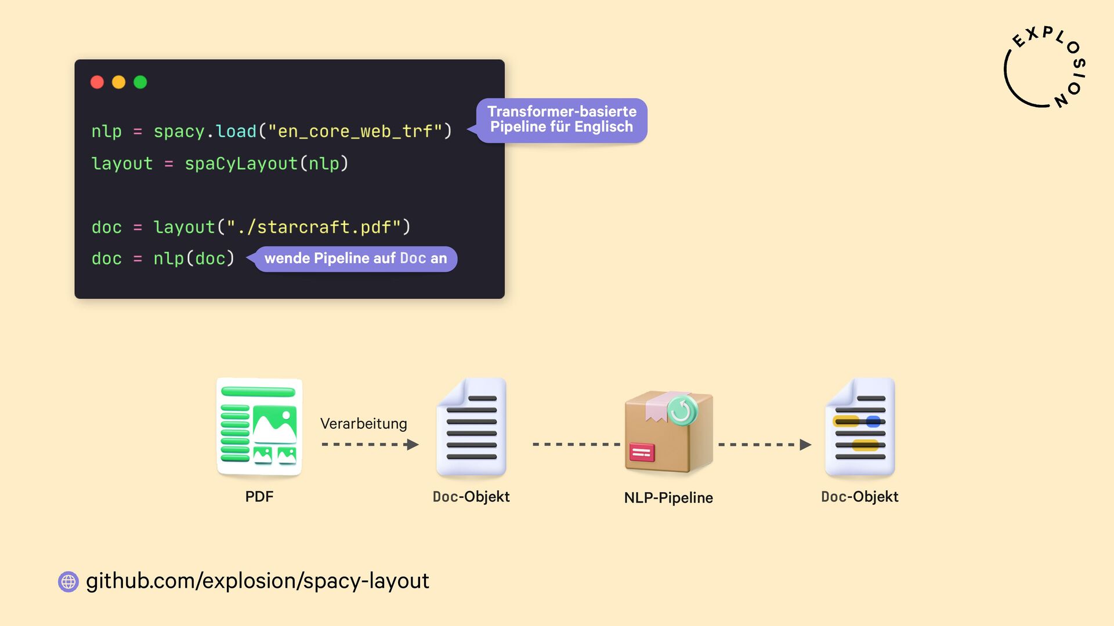Image resolution: width=1114 pixels, height=626 pixels.
Task: Click the 'wende Pipeline auf Doc an' bubble
Action: click(356, 259)
